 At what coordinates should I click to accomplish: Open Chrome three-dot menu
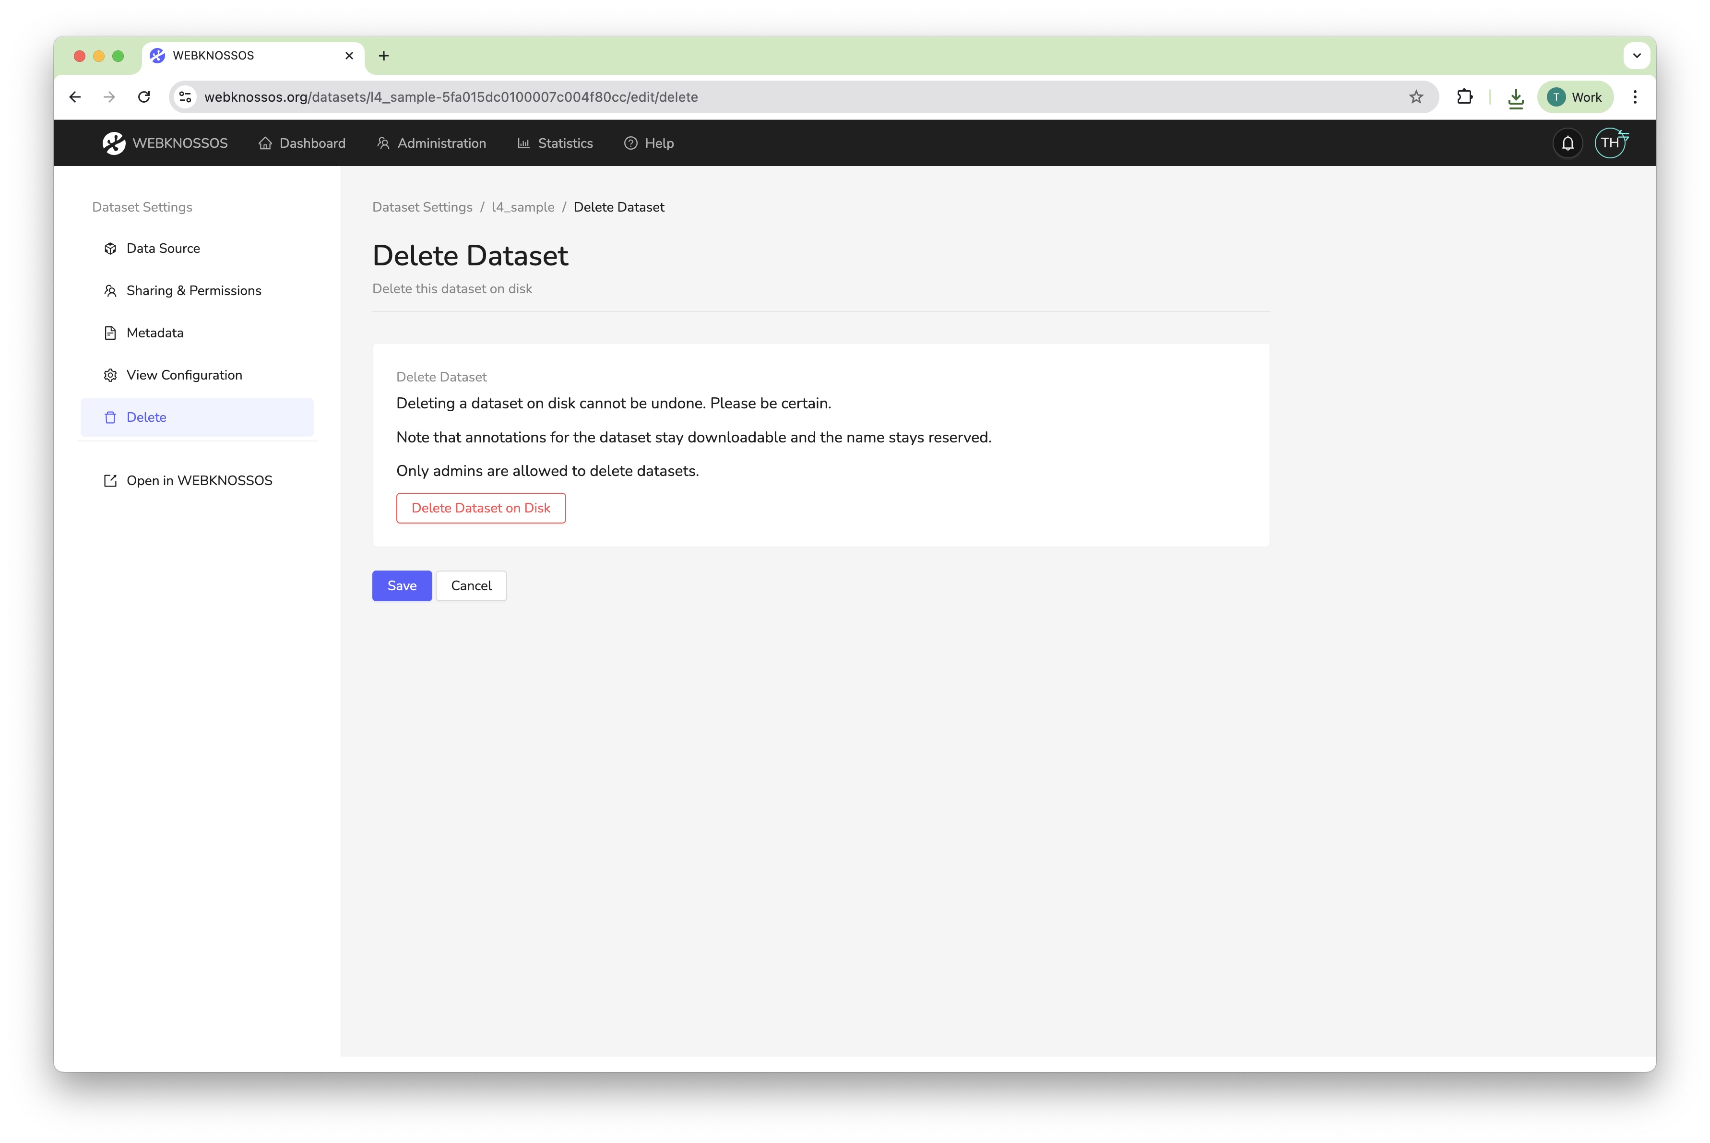pos(1635,97)
